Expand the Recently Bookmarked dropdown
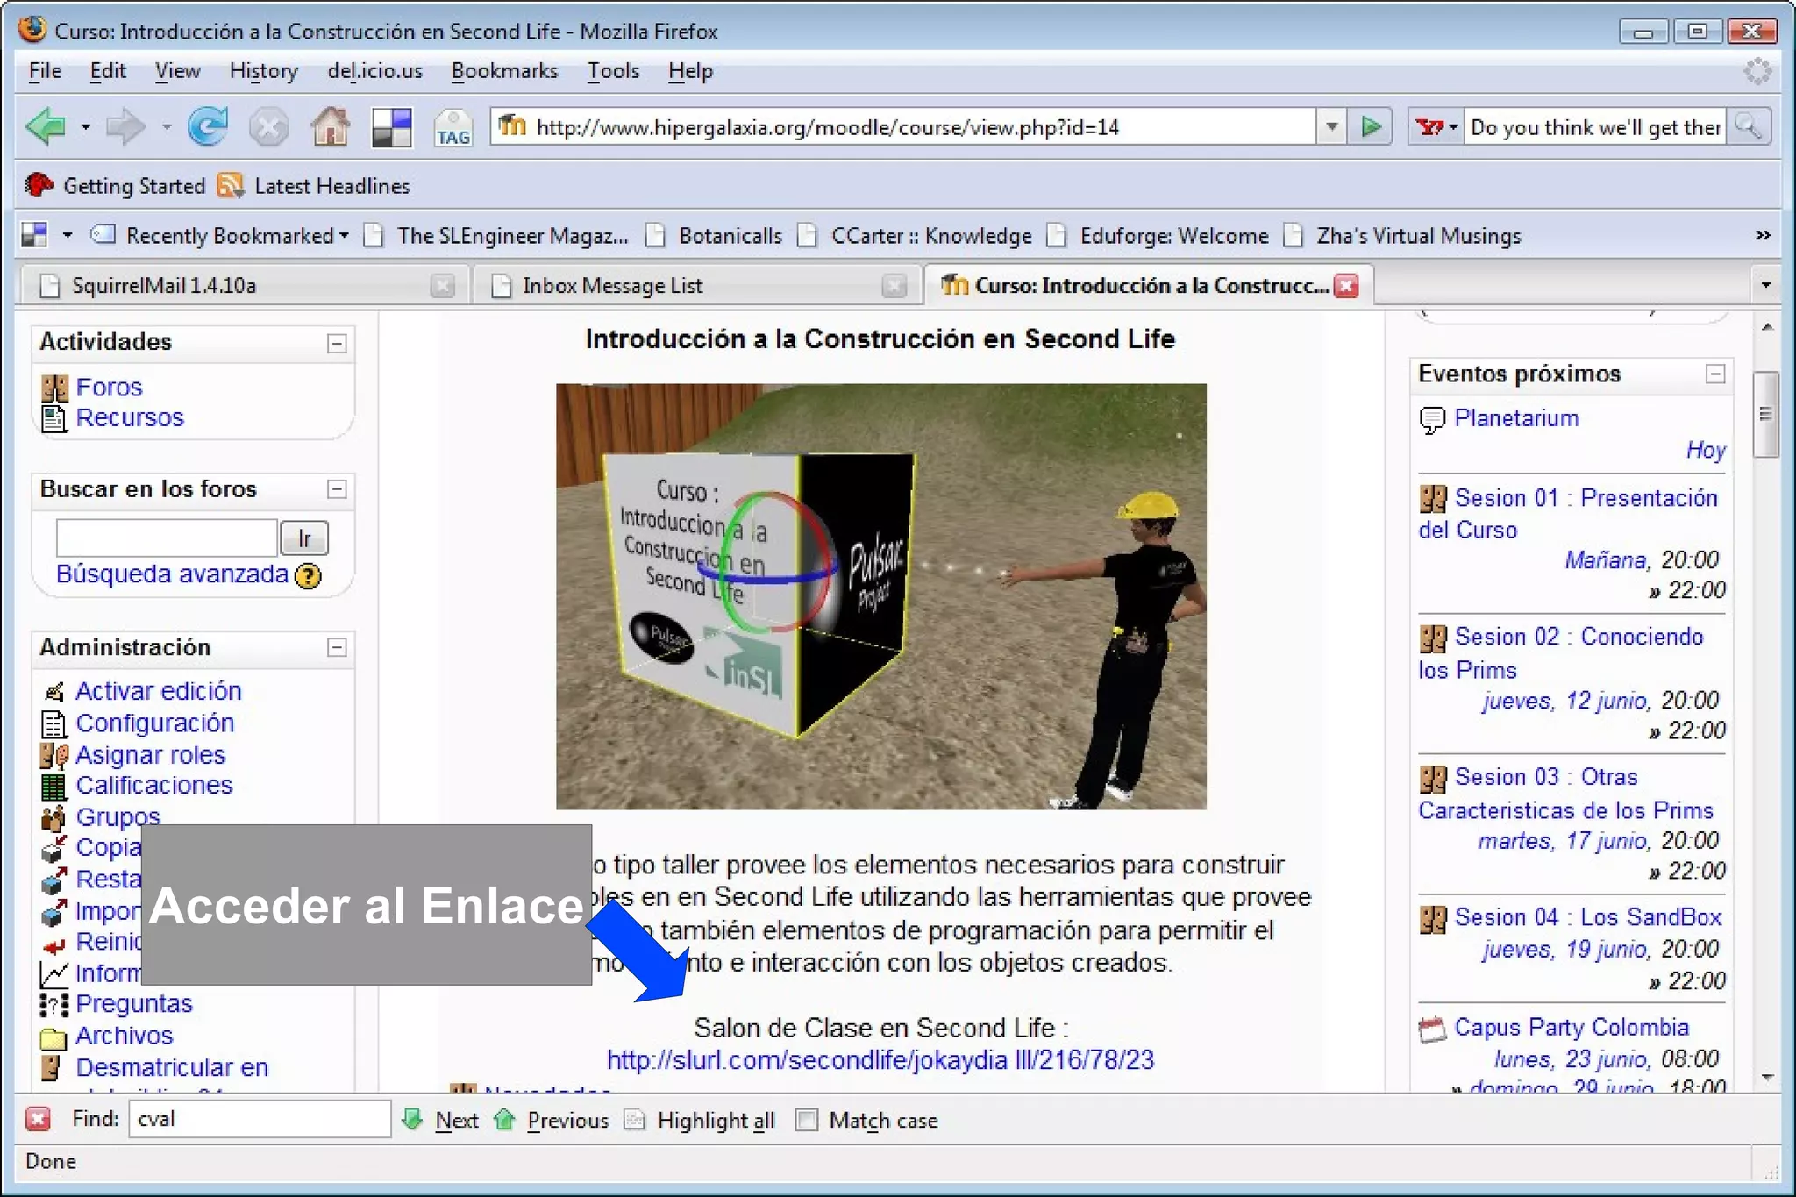 230,235
